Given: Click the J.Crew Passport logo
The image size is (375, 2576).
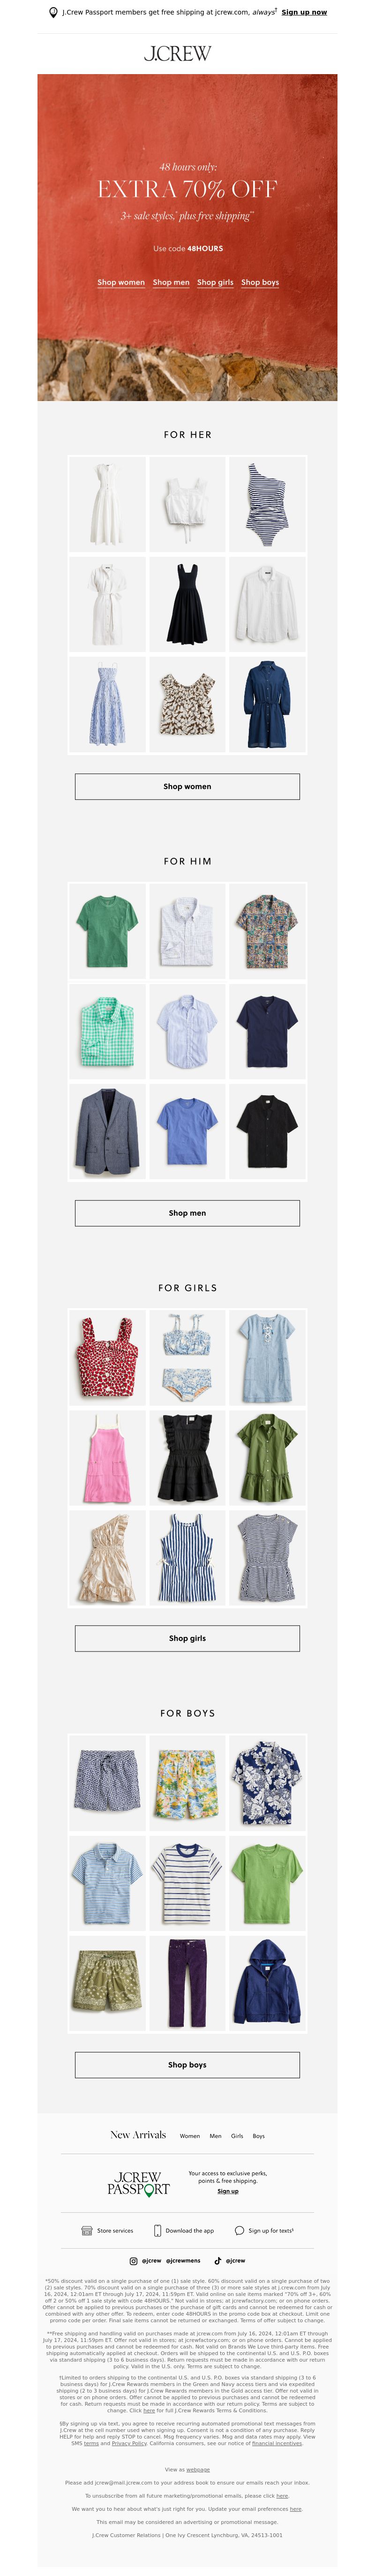Looking at the screenshot, I should tap(139, 2183).
